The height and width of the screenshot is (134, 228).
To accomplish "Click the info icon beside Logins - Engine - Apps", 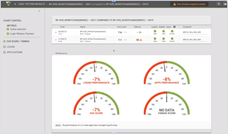I will point(174,27).
